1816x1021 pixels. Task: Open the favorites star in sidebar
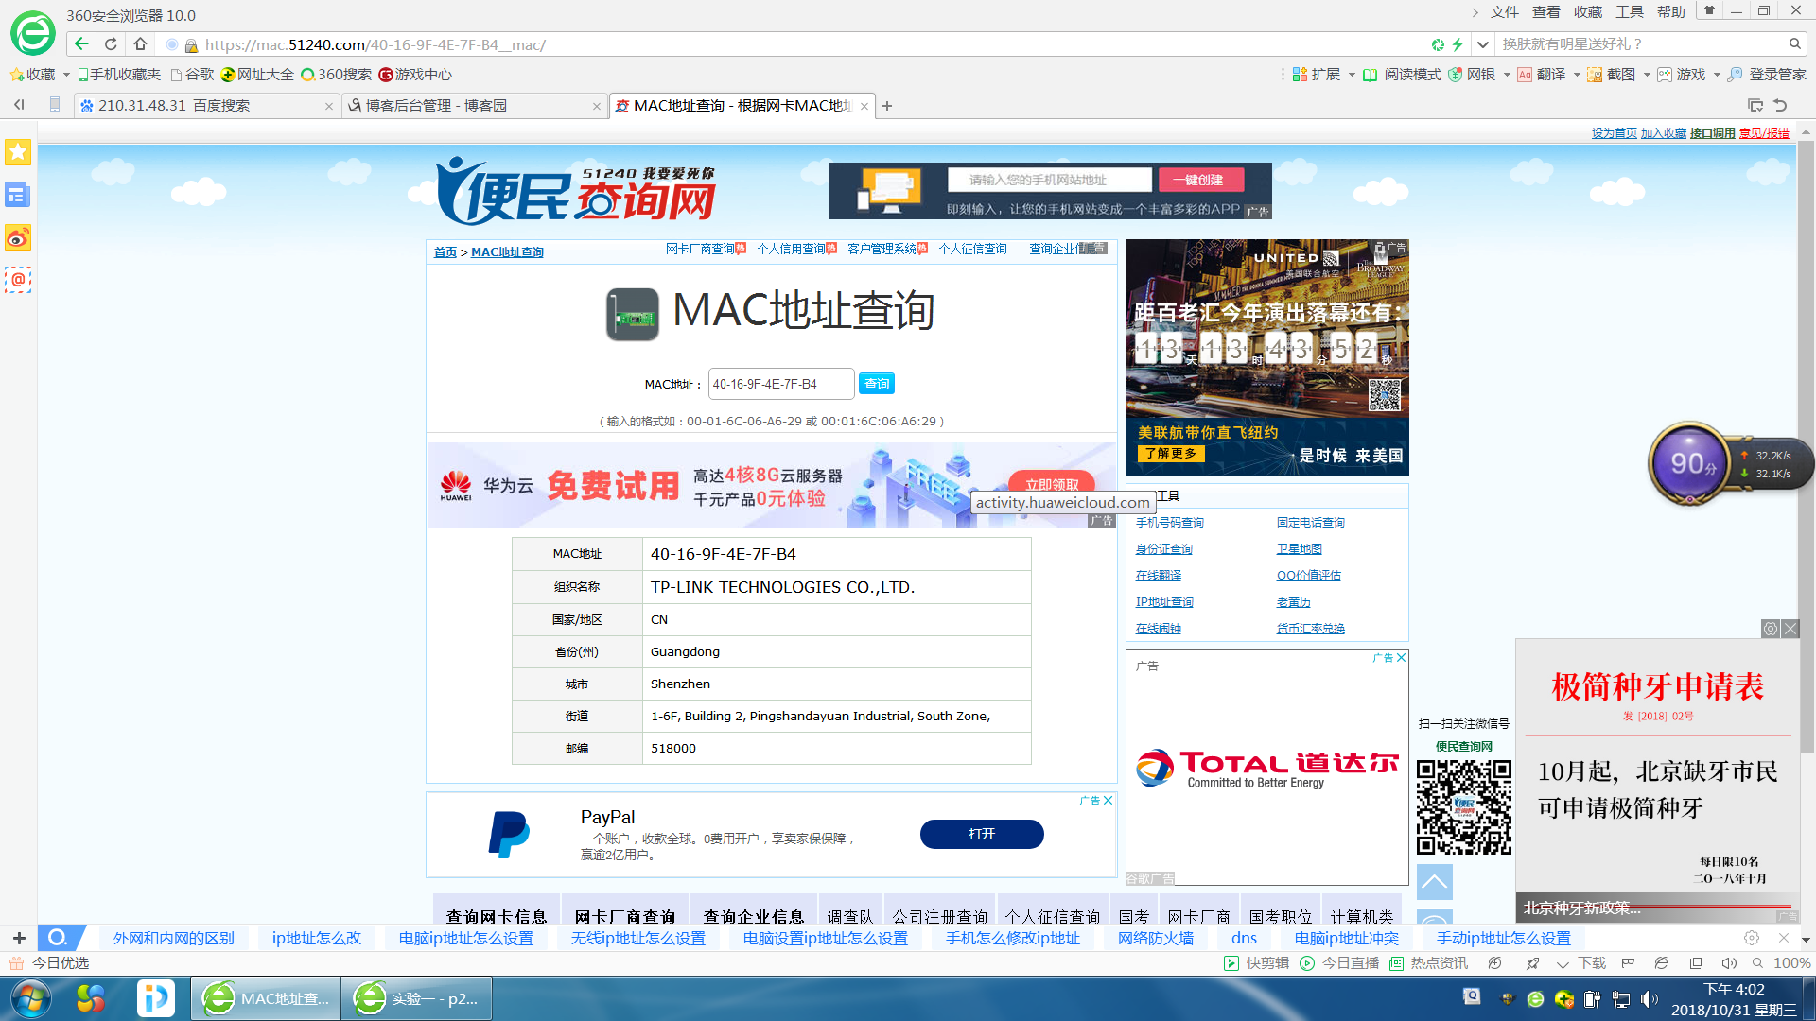coord(18,152)
